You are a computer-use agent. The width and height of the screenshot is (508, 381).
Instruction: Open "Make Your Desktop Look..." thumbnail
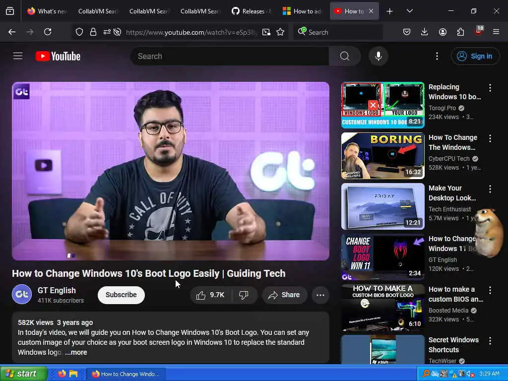[x=383, y=206]
